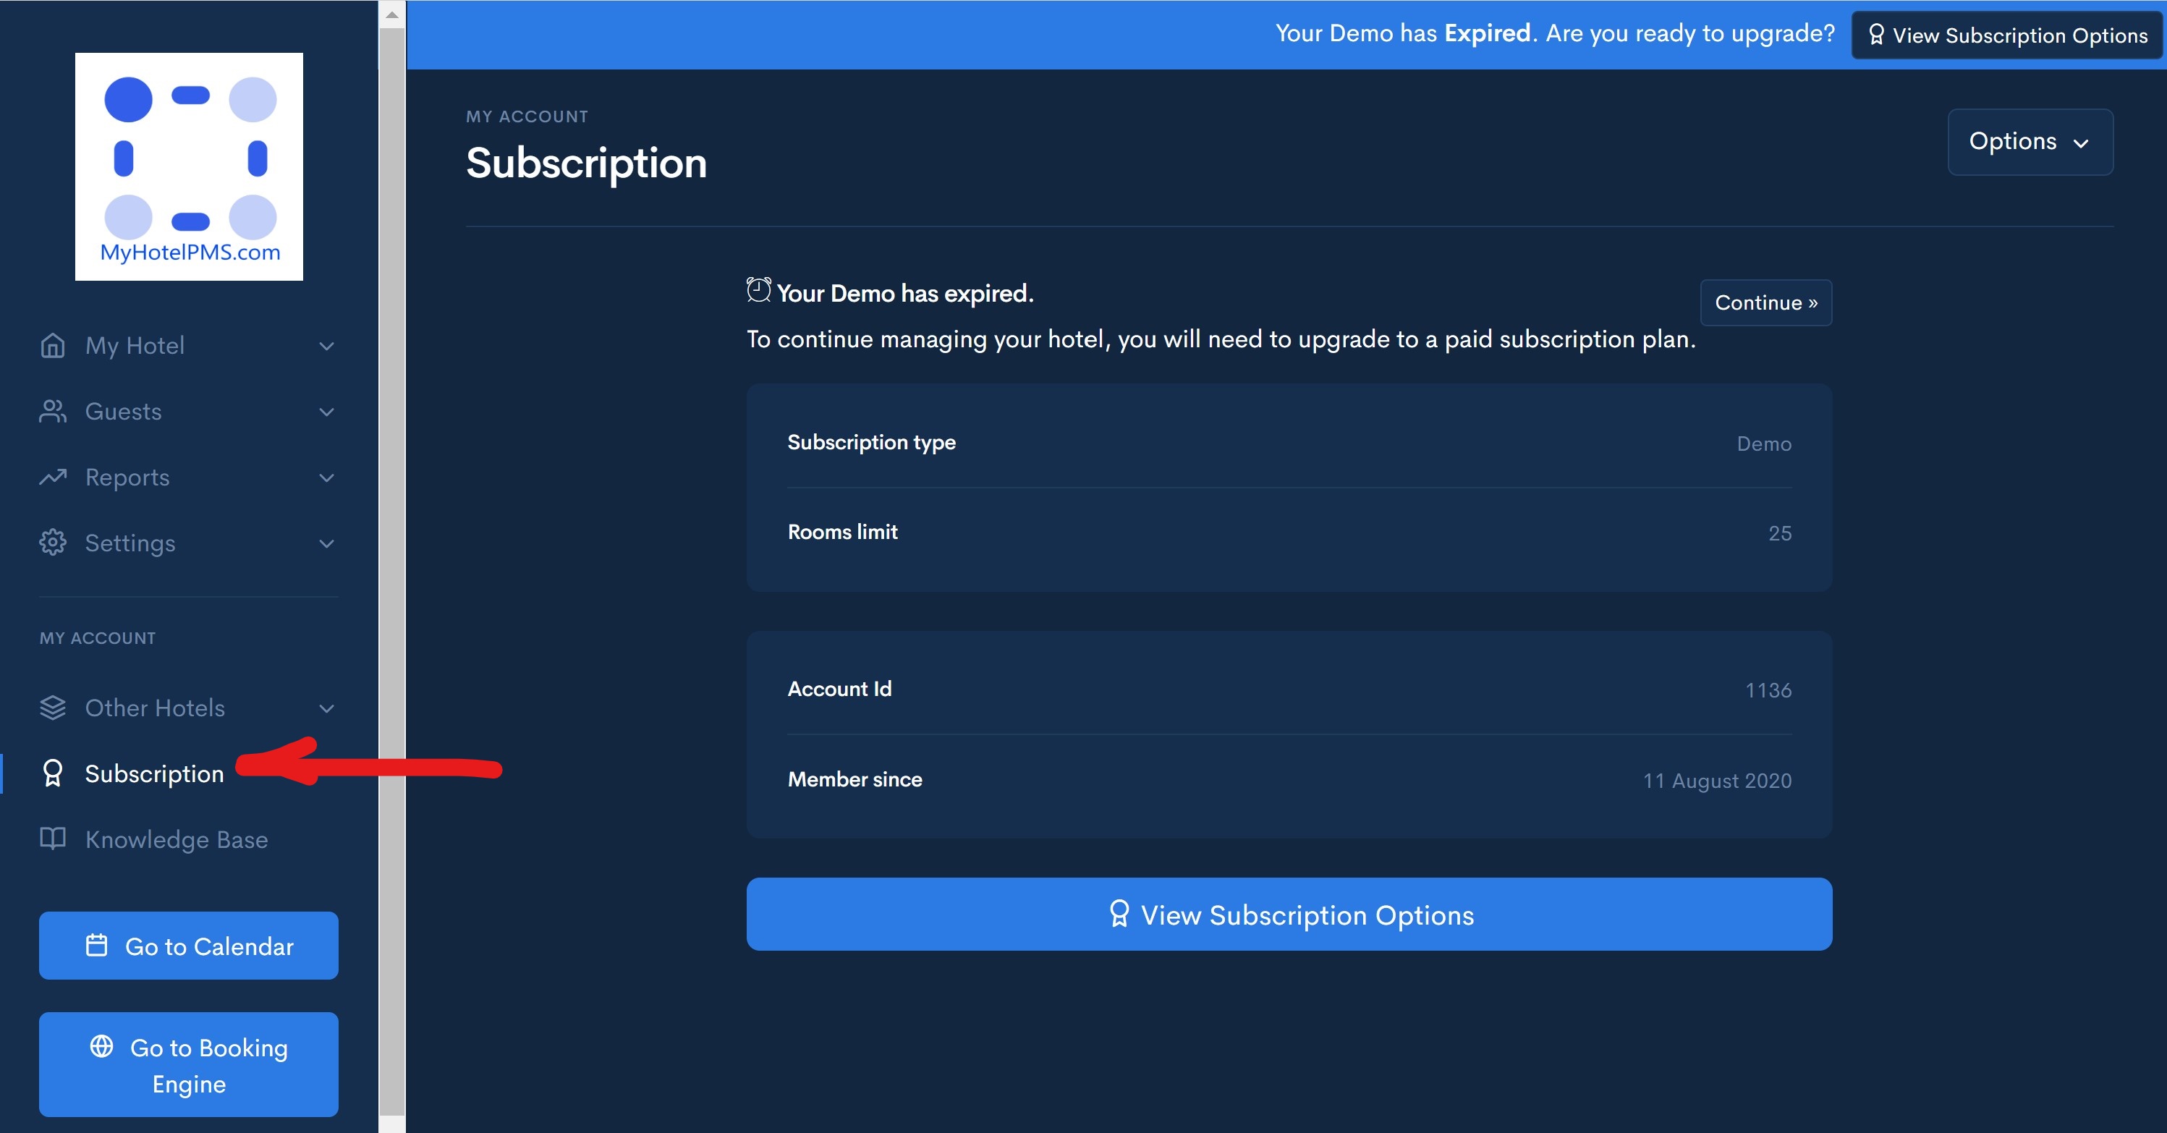Click the Rooms limit label
Image resolution: width=2167 pixels, height=1133 pixels.
(x=843, y=532)
